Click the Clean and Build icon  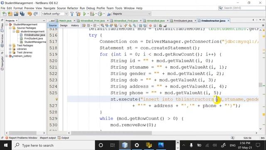[x=78, y=14]
